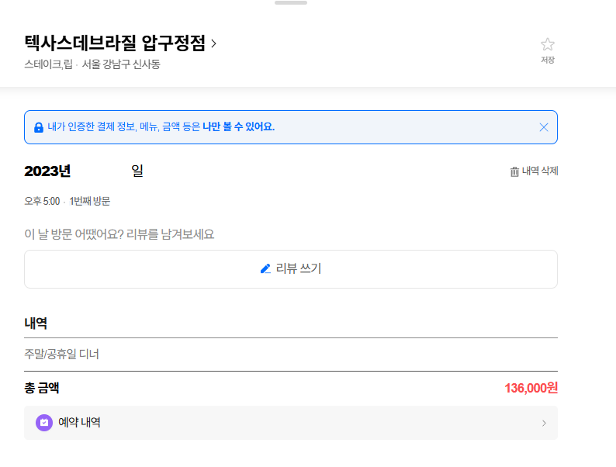Open the 텍사스데브라질 압구정점 restaurant title
Image resolution: width=616 pixels, height=467 pixels.
click(115, 43)
